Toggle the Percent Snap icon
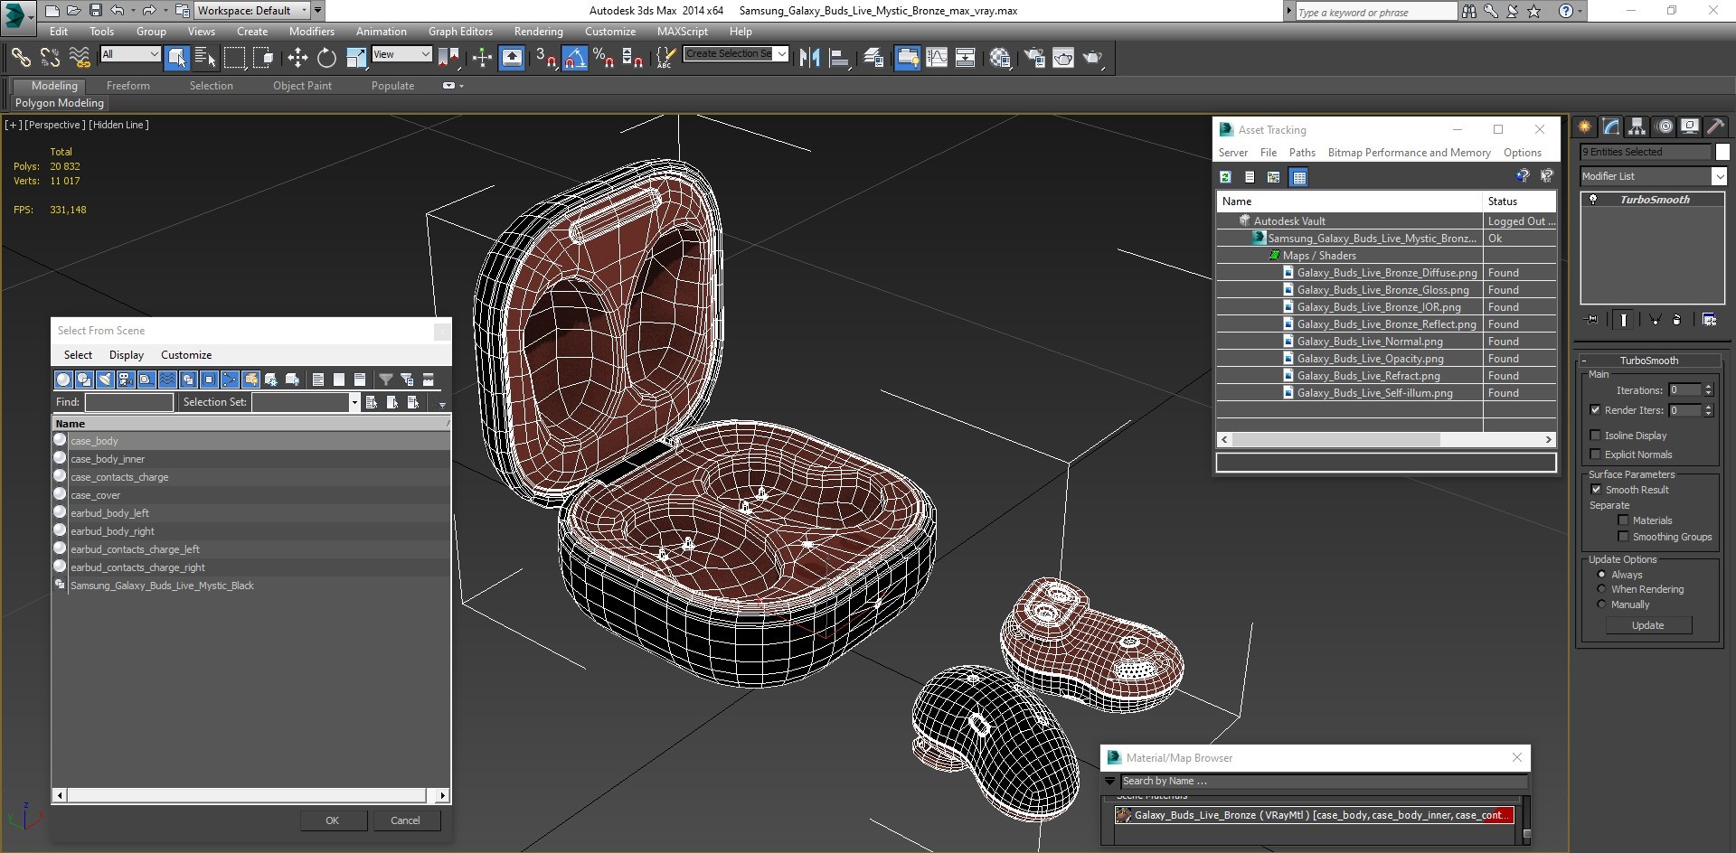The height and width of the screenshot is (853, 1736). (603, 58)
